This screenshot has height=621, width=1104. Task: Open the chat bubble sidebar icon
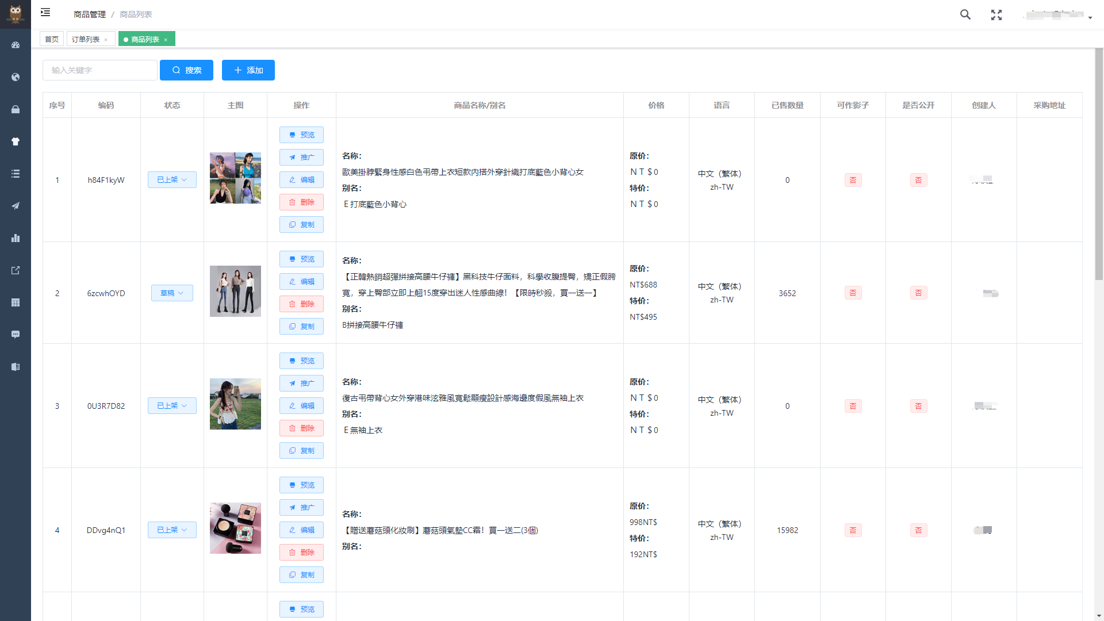[x=16, y=335]
